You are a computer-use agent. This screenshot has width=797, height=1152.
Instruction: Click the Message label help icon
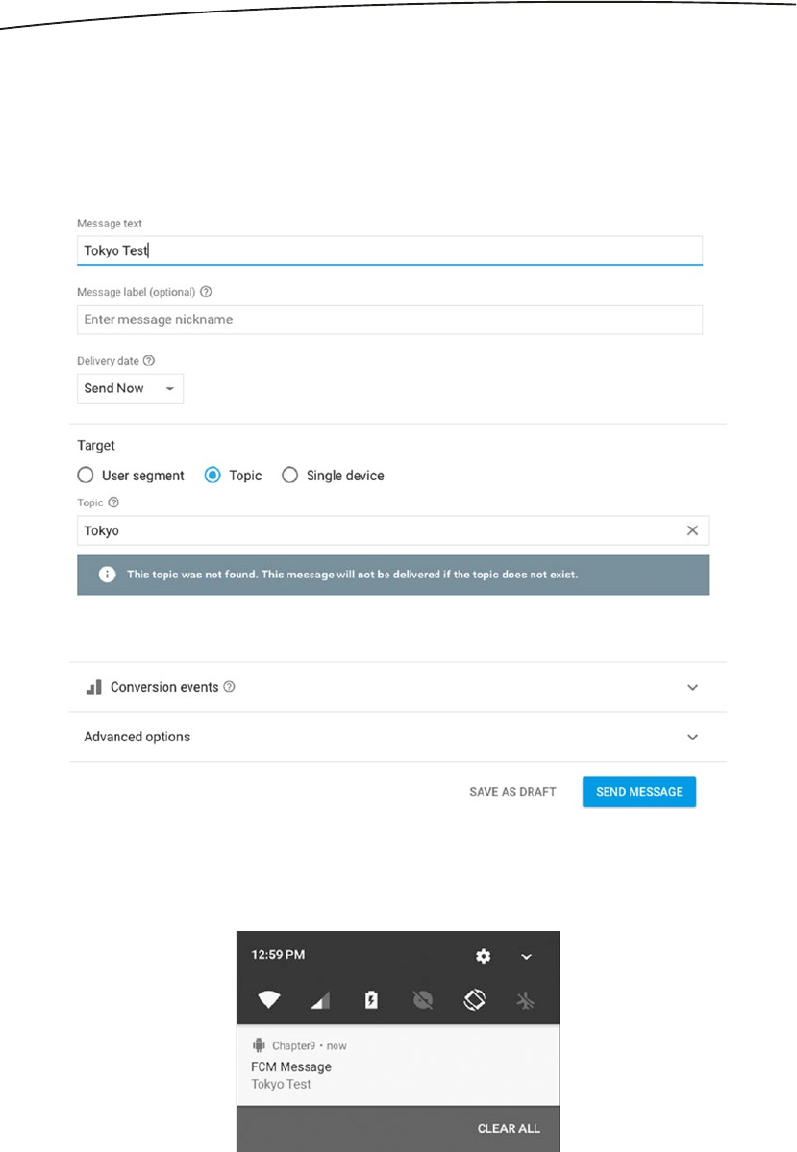pos(206,292)
